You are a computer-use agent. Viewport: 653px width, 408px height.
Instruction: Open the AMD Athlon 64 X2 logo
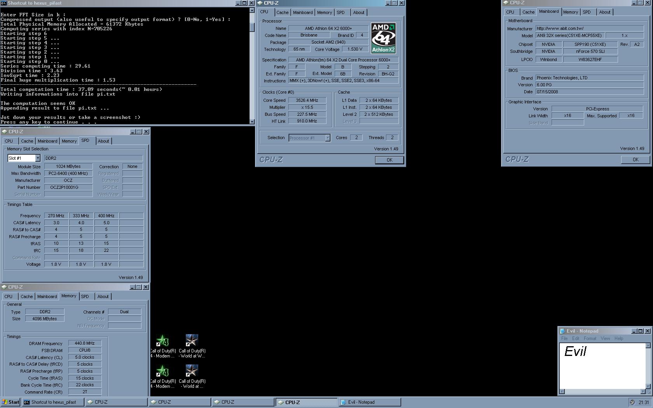tap(383, 38)
